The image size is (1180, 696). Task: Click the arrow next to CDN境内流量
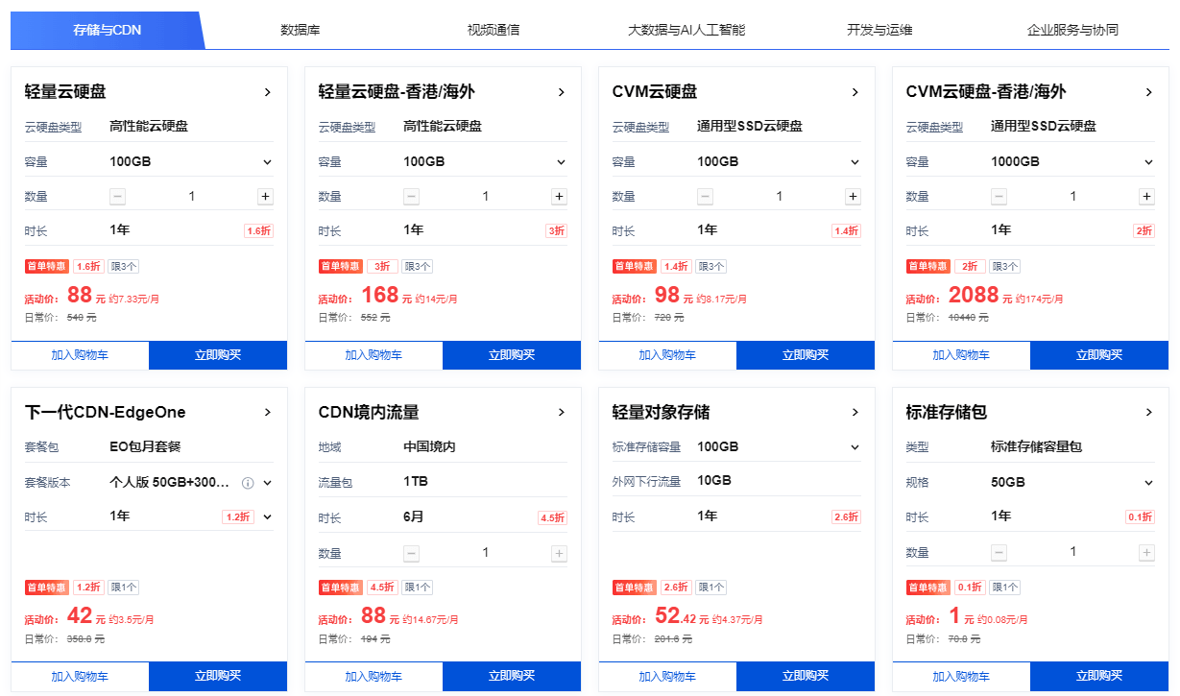(562, 413)
